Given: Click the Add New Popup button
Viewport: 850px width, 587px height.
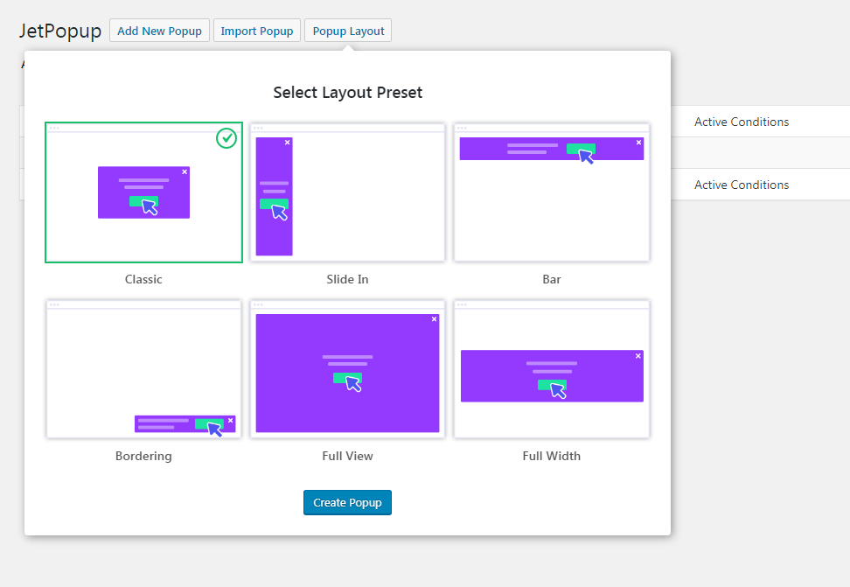Looking at the screenshot, I should [x=159, y=31].
